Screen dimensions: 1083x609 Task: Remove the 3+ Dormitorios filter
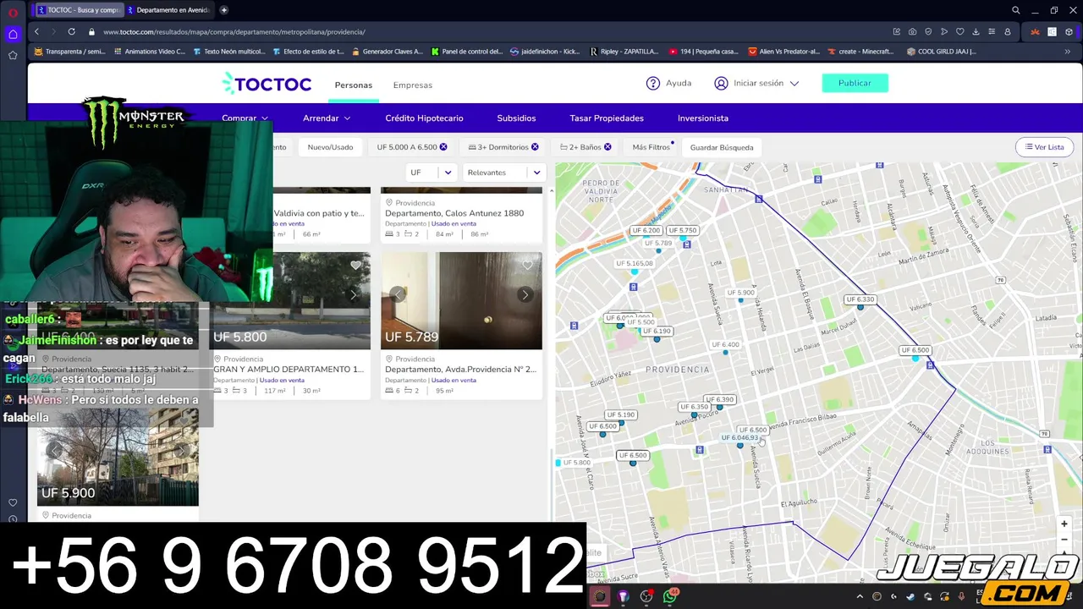click(x=535, y=147)
